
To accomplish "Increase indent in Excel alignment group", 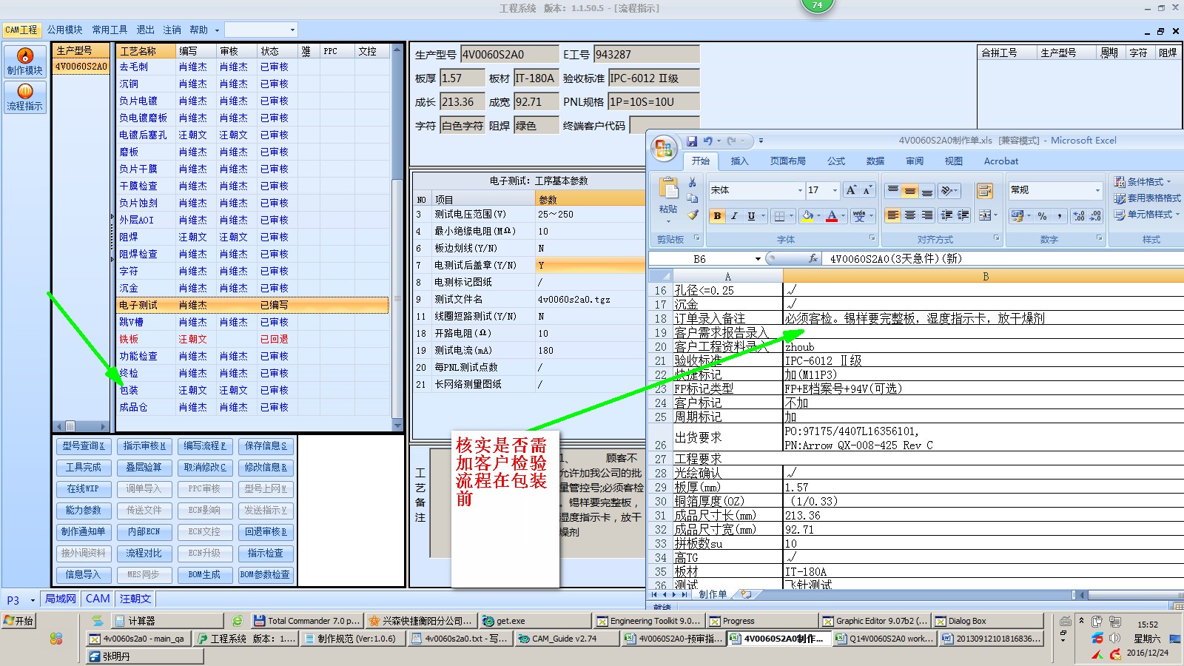I will (963, 215).
